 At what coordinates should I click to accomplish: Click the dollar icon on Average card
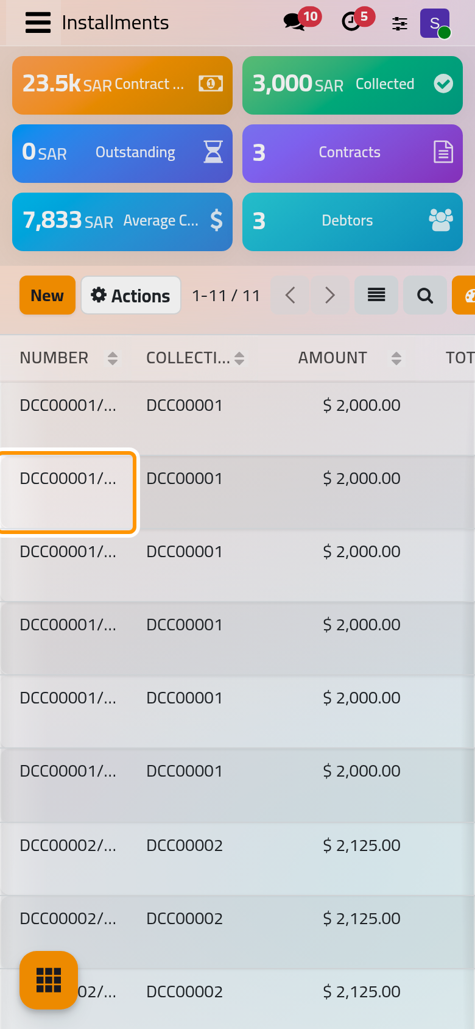[216, 220]
